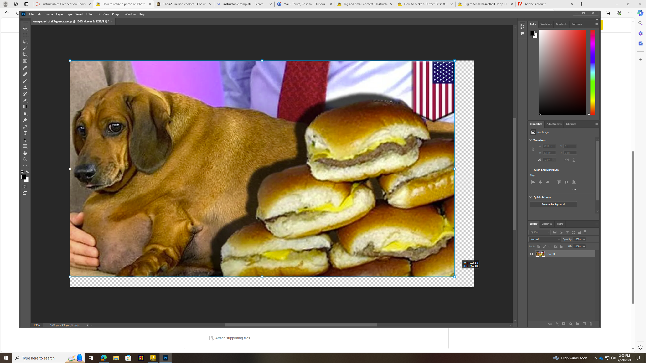Select the Hand tool

(x=25, y=153)
